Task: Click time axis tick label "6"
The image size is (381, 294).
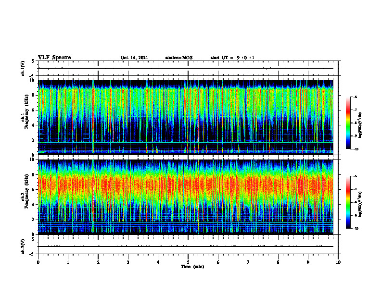Action: pyautogui.click(x=218, y=262)
